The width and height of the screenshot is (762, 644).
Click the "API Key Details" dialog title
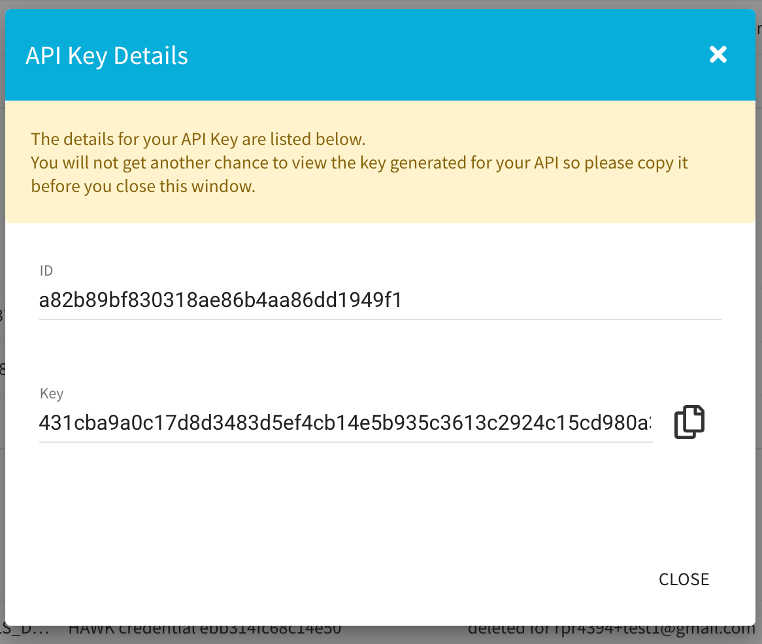pyautogui.click(x=107, y=56)
